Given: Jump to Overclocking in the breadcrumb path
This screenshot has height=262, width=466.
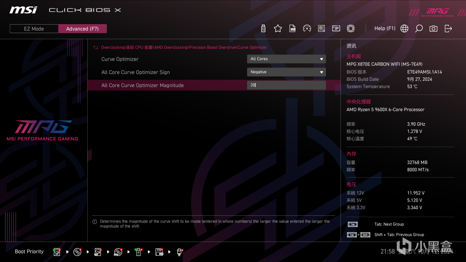Looking at the screenshot, I should 113,48.
